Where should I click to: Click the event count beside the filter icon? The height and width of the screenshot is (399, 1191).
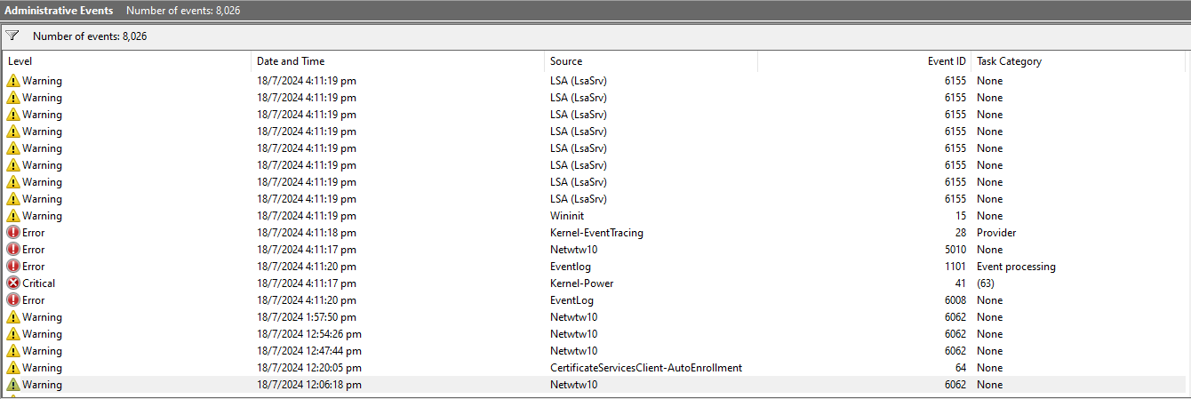pos(90,36)
